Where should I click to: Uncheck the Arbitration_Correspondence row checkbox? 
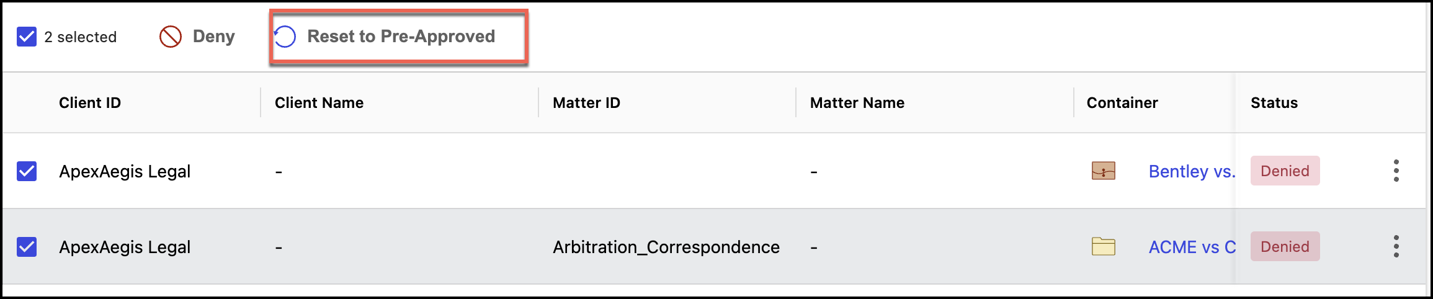coord(27,246)
